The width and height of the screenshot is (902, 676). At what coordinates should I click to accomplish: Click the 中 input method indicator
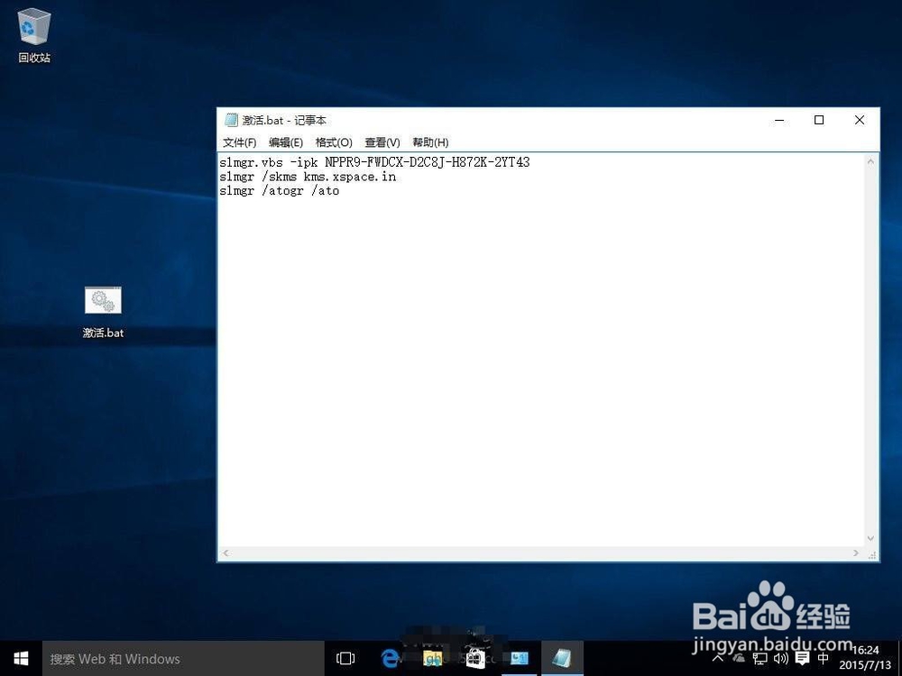point(823,658)
